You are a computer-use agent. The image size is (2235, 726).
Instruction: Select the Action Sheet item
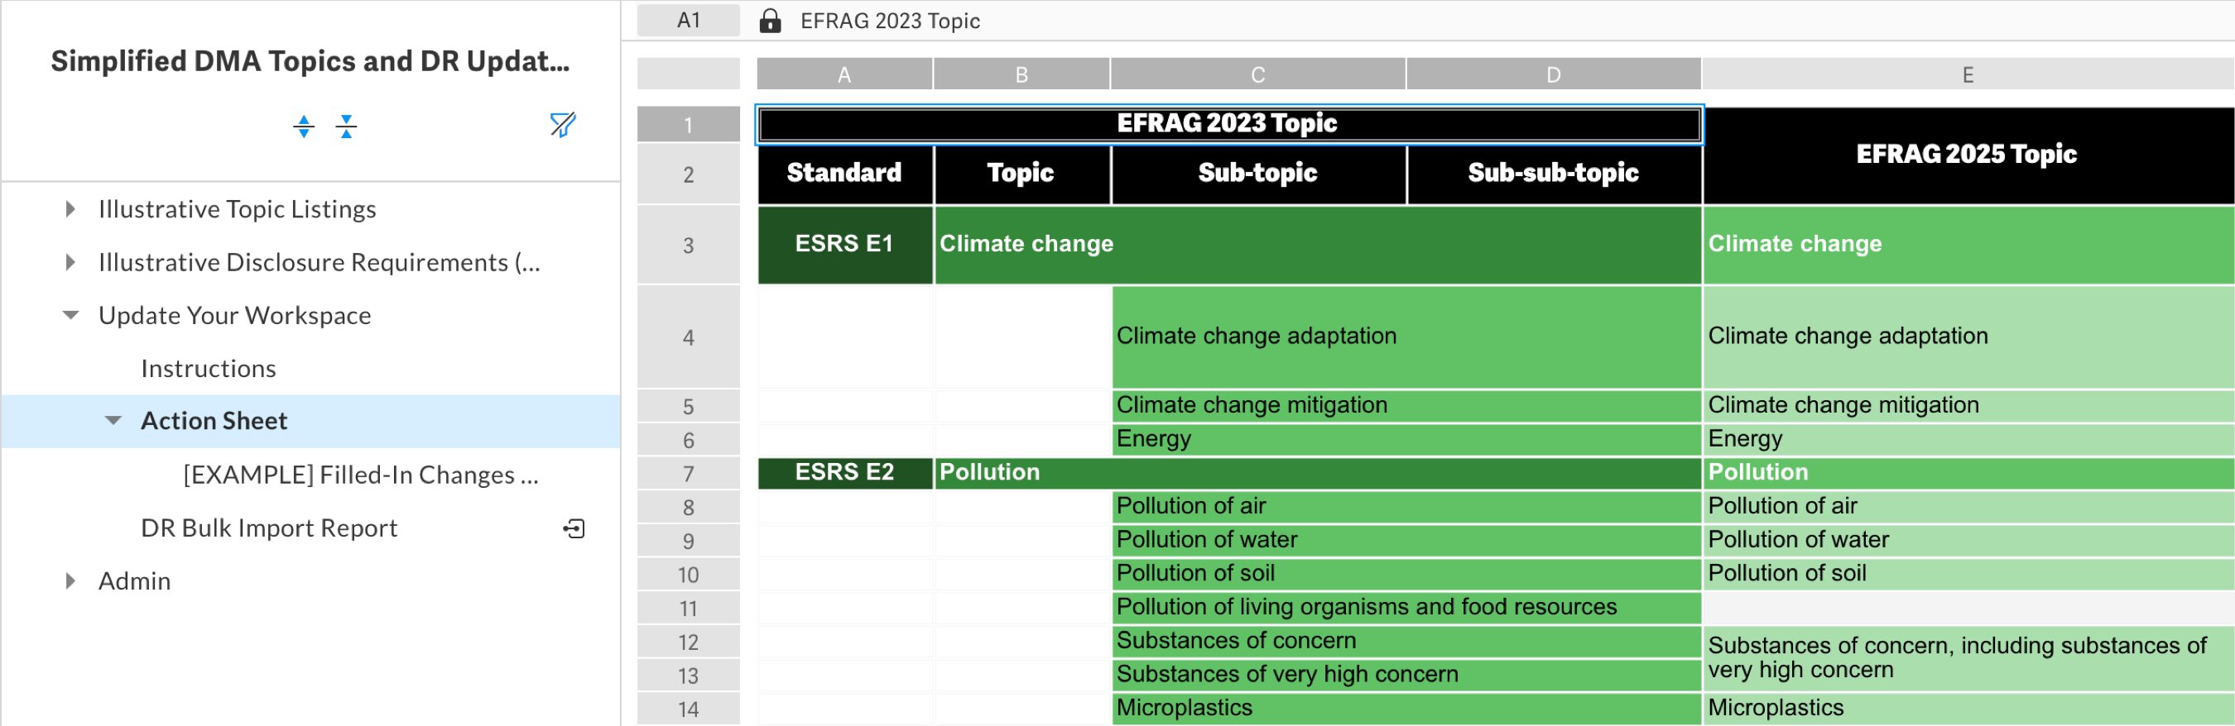(310, 421)
